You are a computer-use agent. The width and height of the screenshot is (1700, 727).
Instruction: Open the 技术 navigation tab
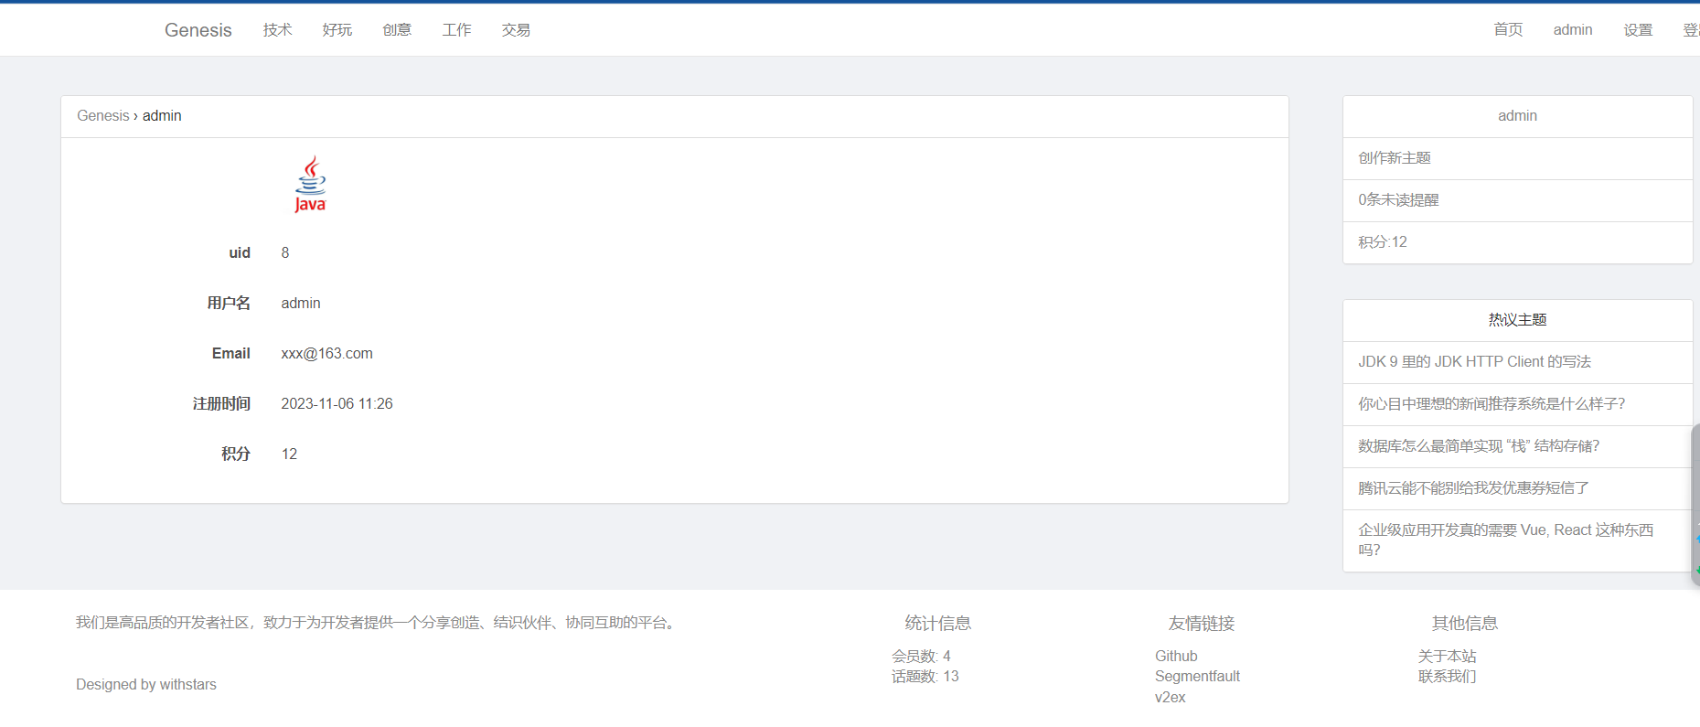(x=277, y=30)
